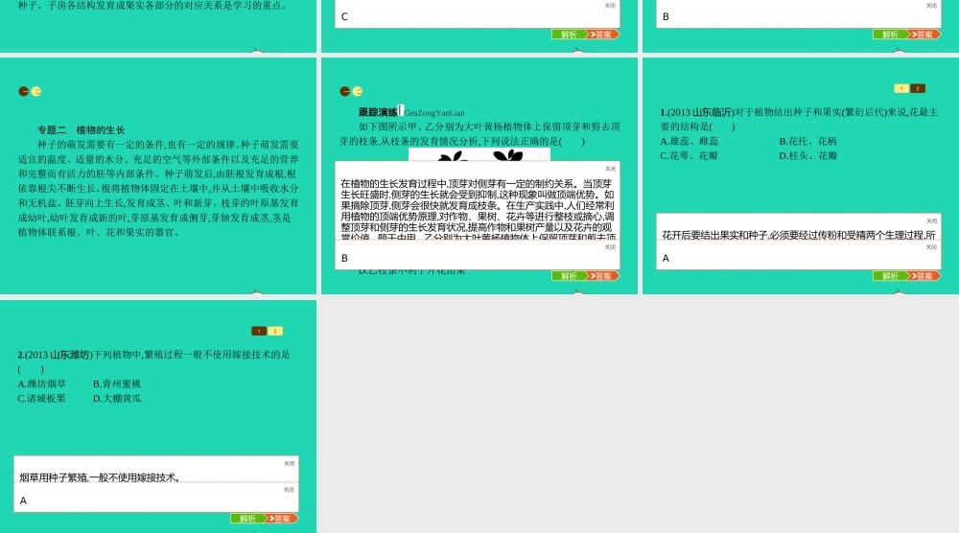Select the 跟踪演练 heading
The width and height of the screenshot is (959, 533).
[x=378, y=112]
